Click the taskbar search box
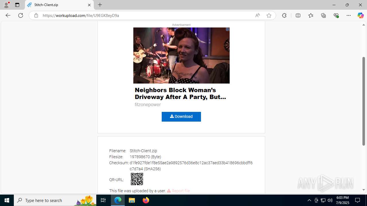The image size is (367, 206). (x=55, y=200)
